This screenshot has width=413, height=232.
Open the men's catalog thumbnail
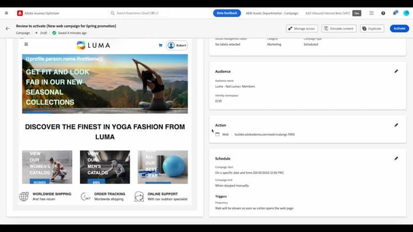(105, 167)
